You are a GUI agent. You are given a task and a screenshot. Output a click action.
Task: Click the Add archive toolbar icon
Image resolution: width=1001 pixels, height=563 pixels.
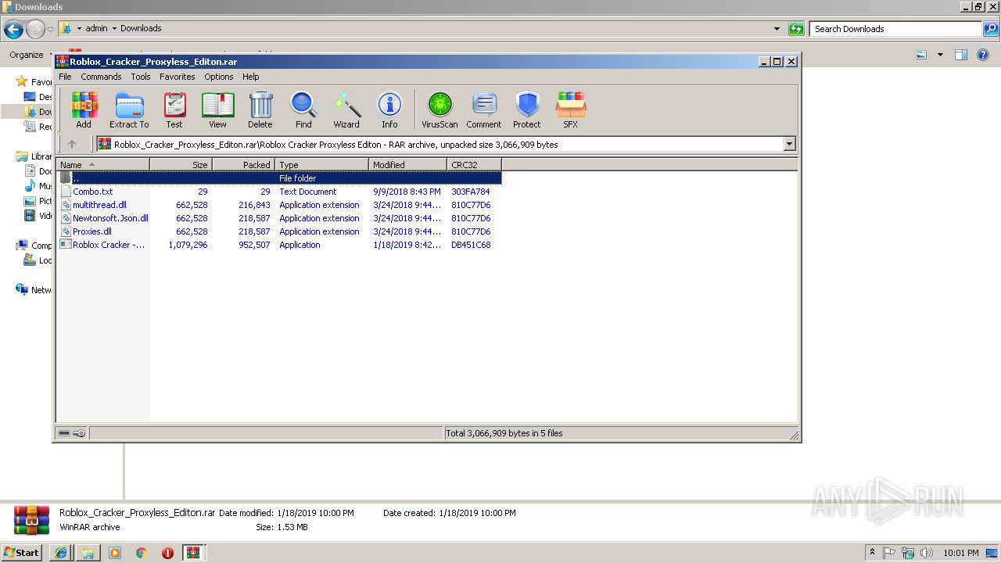coord(84,109)
